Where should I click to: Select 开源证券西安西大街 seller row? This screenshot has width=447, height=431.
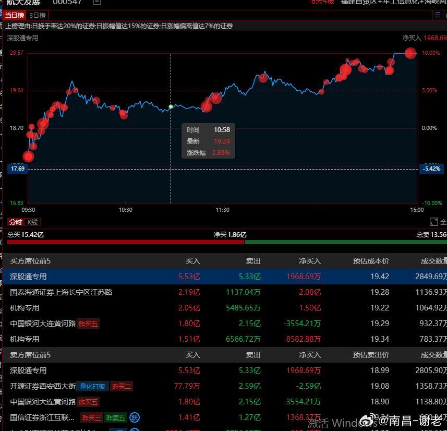pyautogui.click(x=225, y=386)
